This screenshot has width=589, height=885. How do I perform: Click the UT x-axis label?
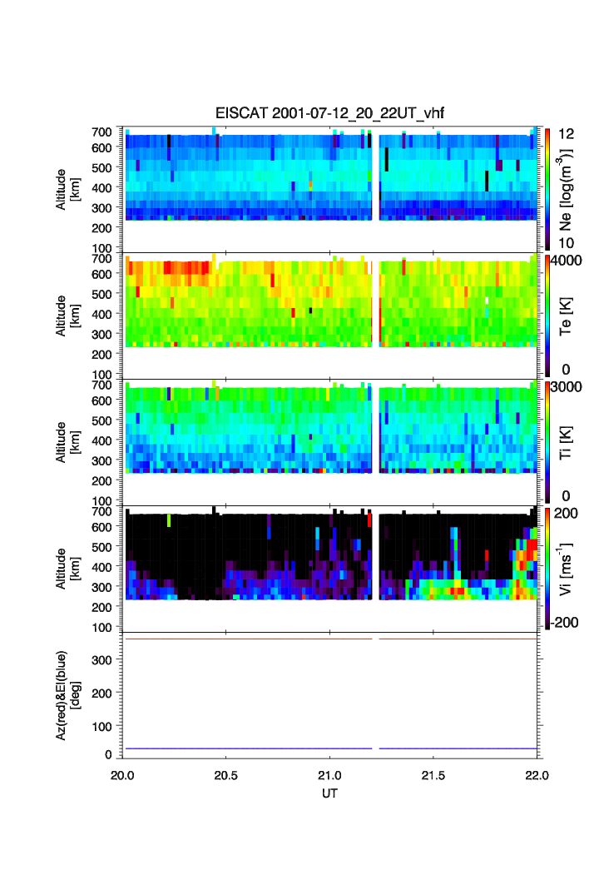click(x=330, y=793)
